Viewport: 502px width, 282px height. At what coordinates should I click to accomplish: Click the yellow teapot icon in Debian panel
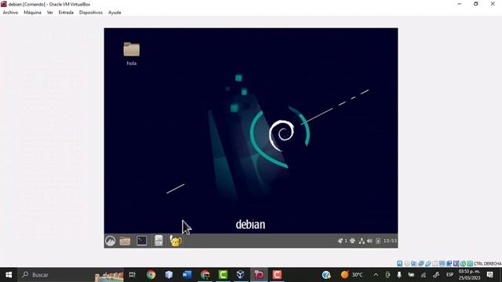(176, 240)
